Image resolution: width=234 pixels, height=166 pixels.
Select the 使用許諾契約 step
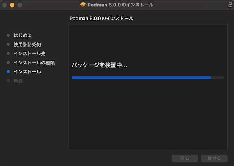(27, 44)
